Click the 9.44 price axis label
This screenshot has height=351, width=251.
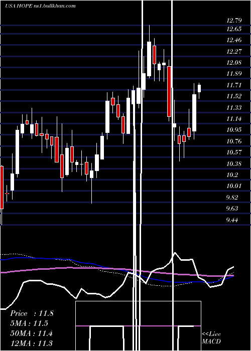click(232, 220)
